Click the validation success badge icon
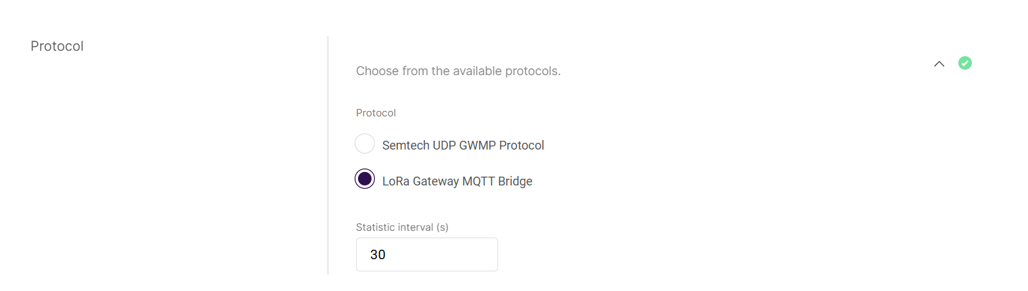Screen dimensions: 1028x291 tap(965, 63)
